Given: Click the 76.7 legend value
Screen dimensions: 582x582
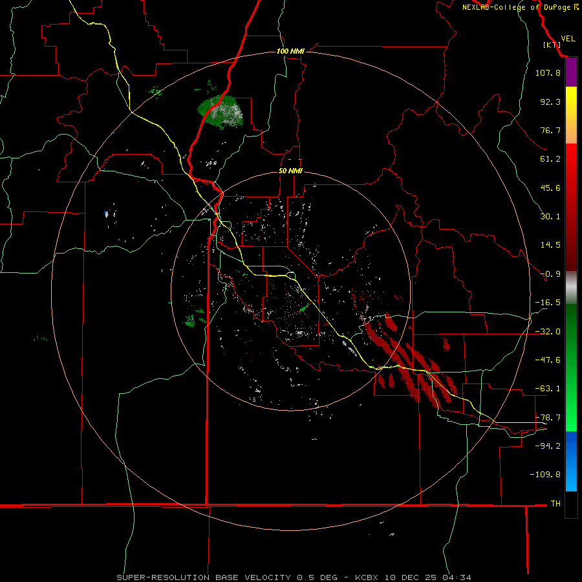Looking at the screenshot, I should pos(550,130).
